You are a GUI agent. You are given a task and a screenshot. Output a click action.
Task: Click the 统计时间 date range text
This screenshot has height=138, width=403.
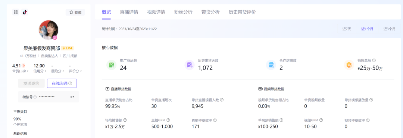(x=129, y=29)
